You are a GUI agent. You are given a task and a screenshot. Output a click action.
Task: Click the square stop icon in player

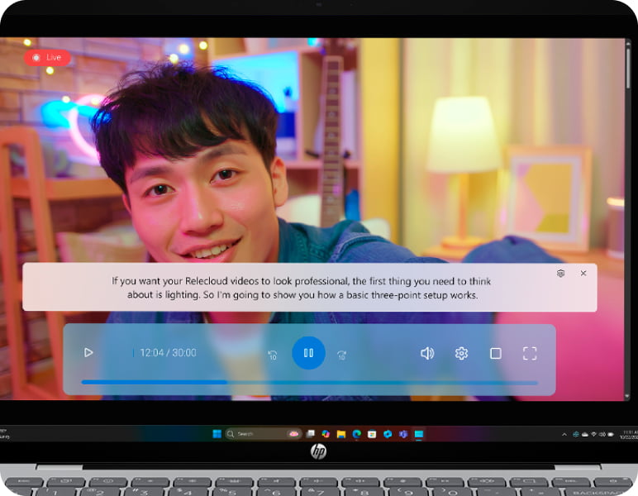pyautogui.click(x=496, y=353)
